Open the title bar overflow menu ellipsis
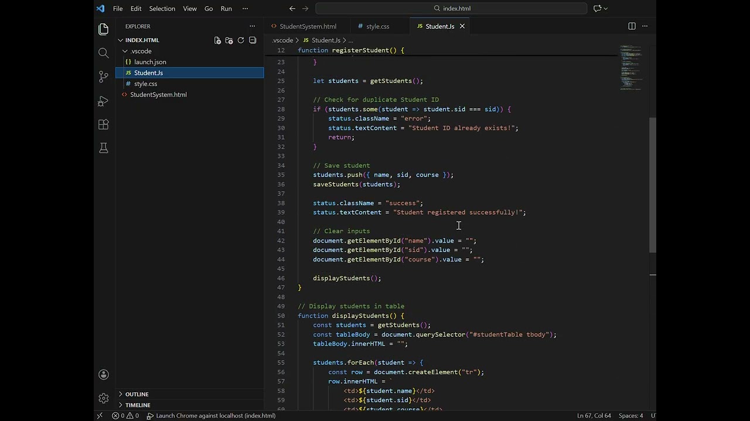Viewport: 750px width, 421px height. tap(245, 8)
